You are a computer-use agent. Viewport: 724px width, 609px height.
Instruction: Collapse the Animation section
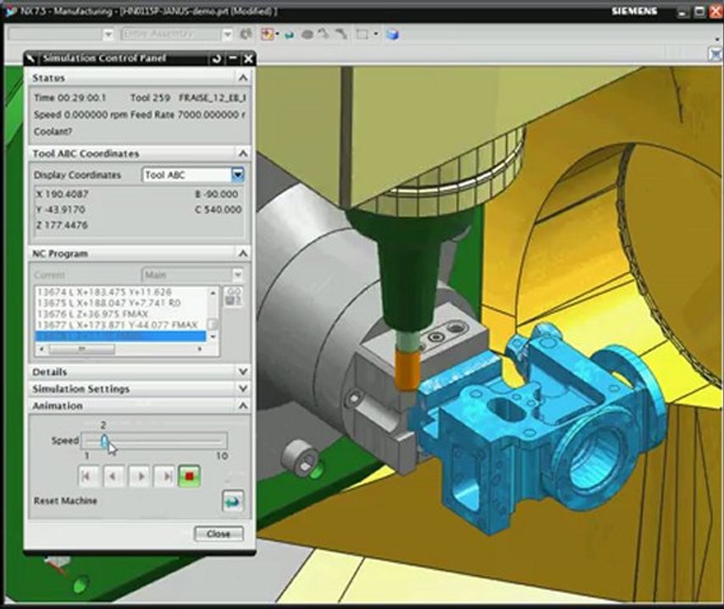tap(243, 405)
